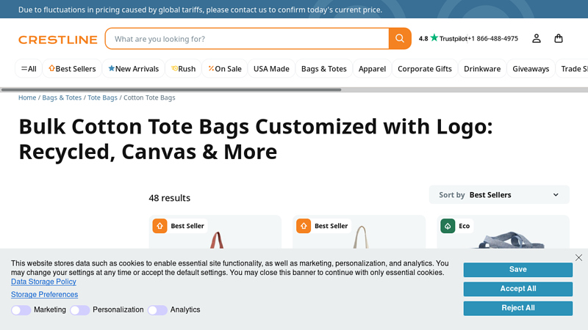The width and height of the screenshot is (588, 330).
Task: Select the USA Made nav item
Action: click(271, 69)
